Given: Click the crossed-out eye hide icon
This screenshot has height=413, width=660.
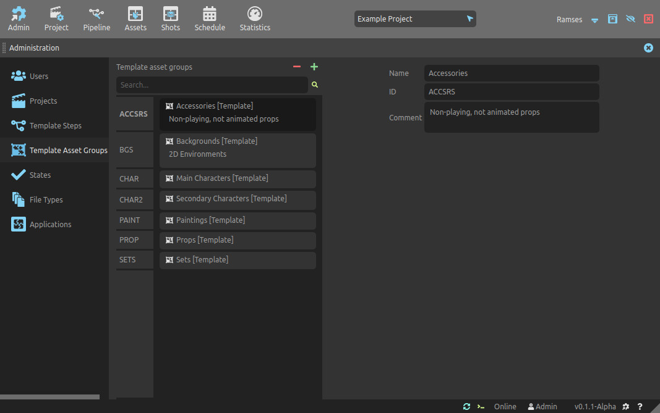Looking at the screenshot, I should tap(630, 19).
